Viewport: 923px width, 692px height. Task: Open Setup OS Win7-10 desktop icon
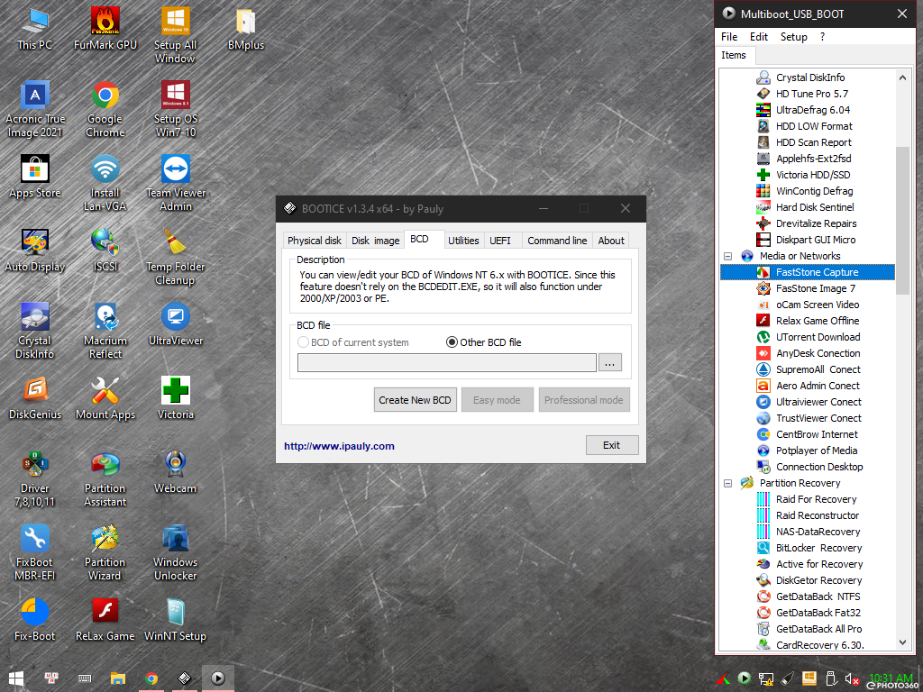(x=176, y=110)
